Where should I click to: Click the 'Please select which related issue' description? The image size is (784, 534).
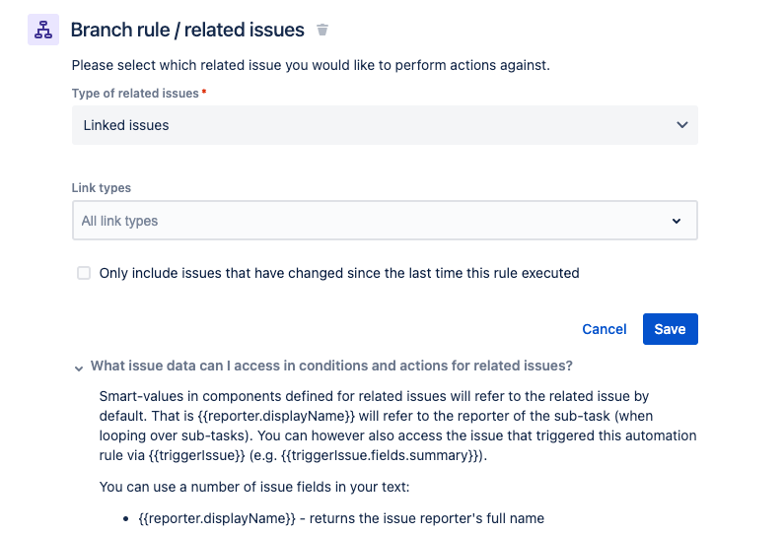[311, 66]
